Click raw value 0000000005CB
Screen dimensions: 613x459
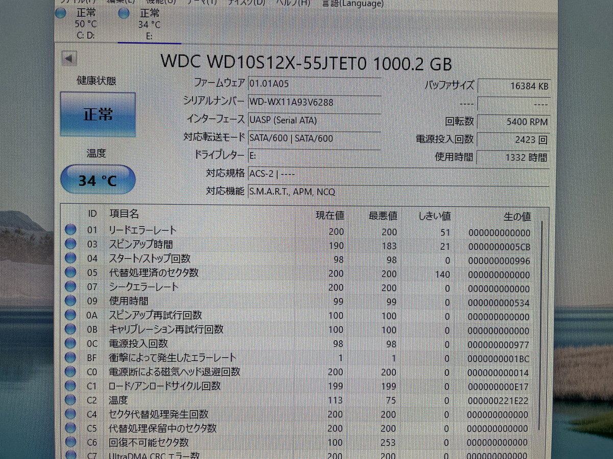[500, 247]
